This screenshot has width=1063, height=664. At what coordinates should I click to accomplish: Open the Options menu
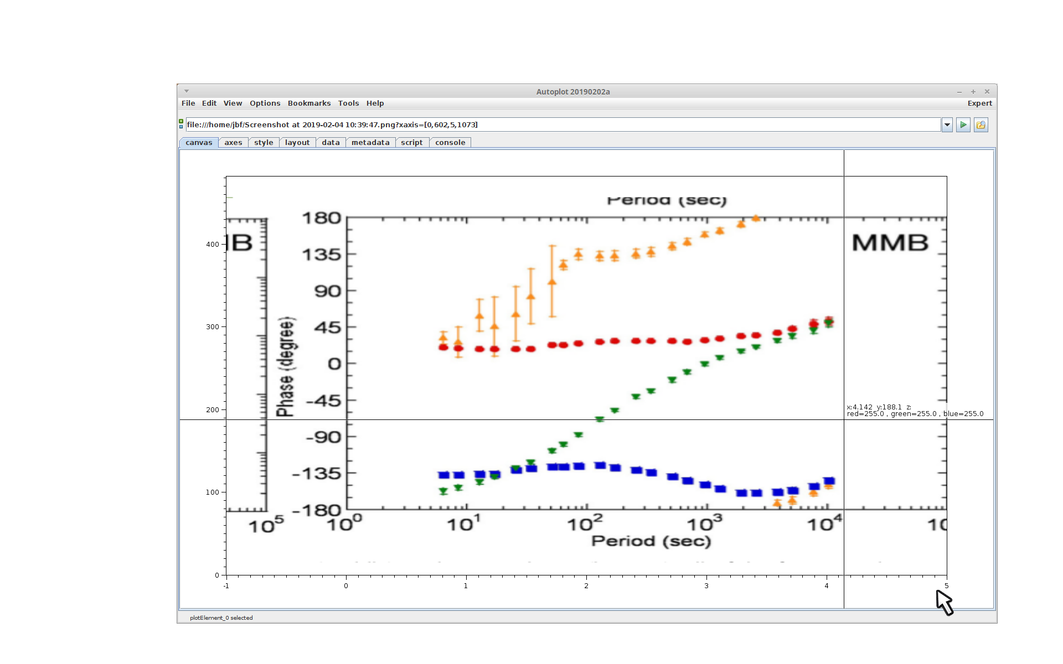265,103
